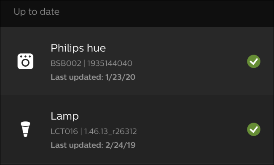274x165 pixels.
Task: Click "Last updated" label under Lamp
Action: pos(77,145)
